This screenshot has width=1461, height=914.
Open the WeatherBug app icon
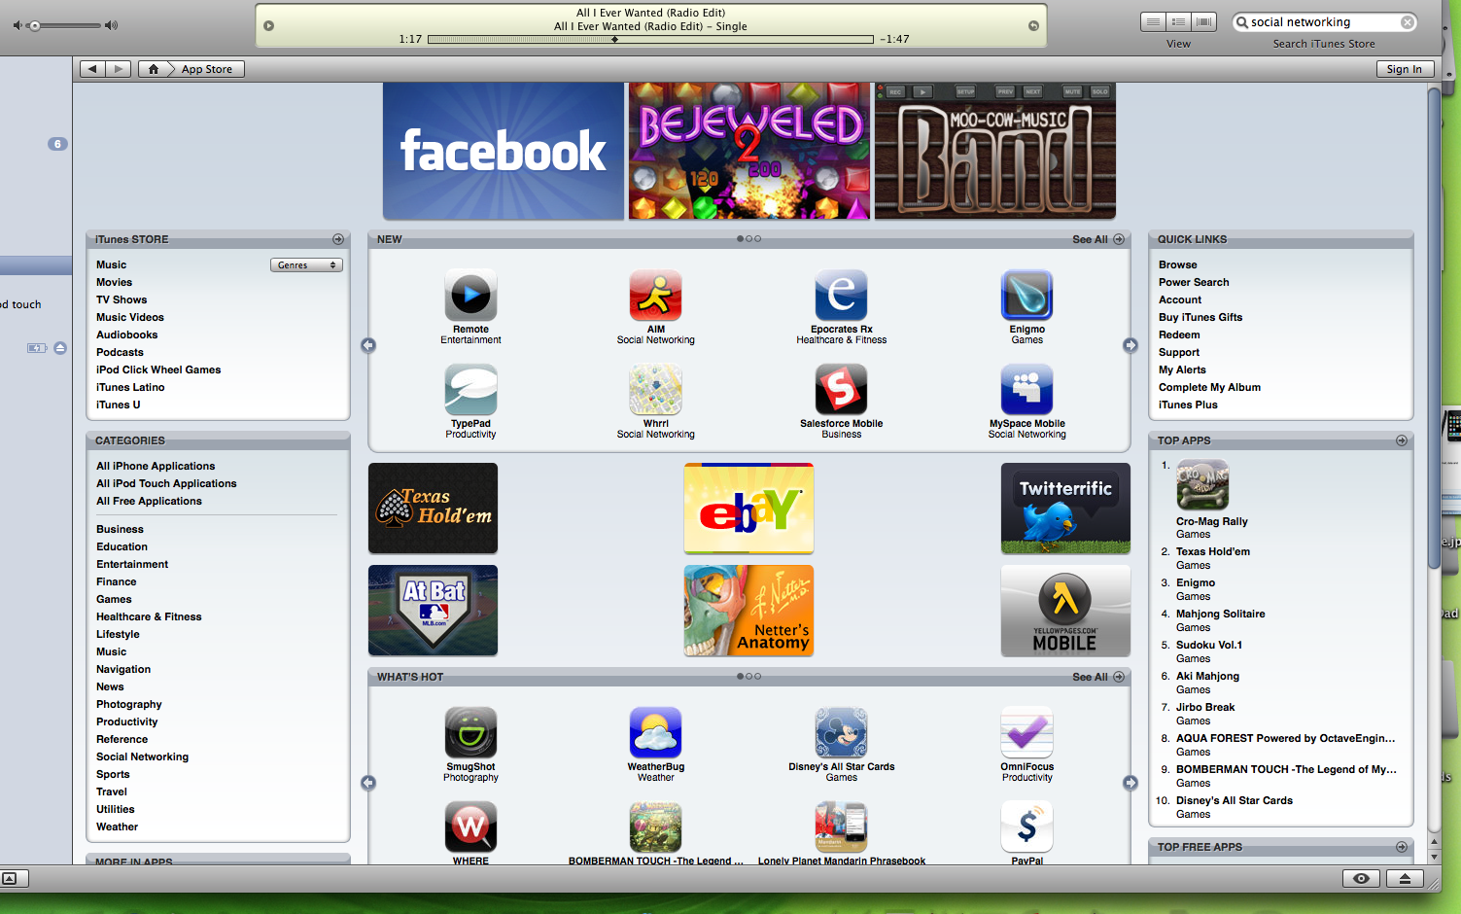coord(655,733)
